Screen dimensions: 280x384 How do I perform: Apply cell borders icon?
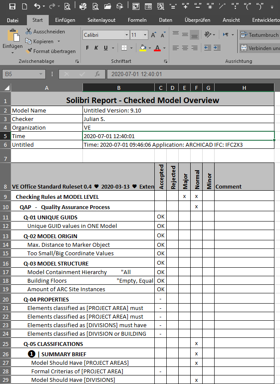click(x=124, y=48)
